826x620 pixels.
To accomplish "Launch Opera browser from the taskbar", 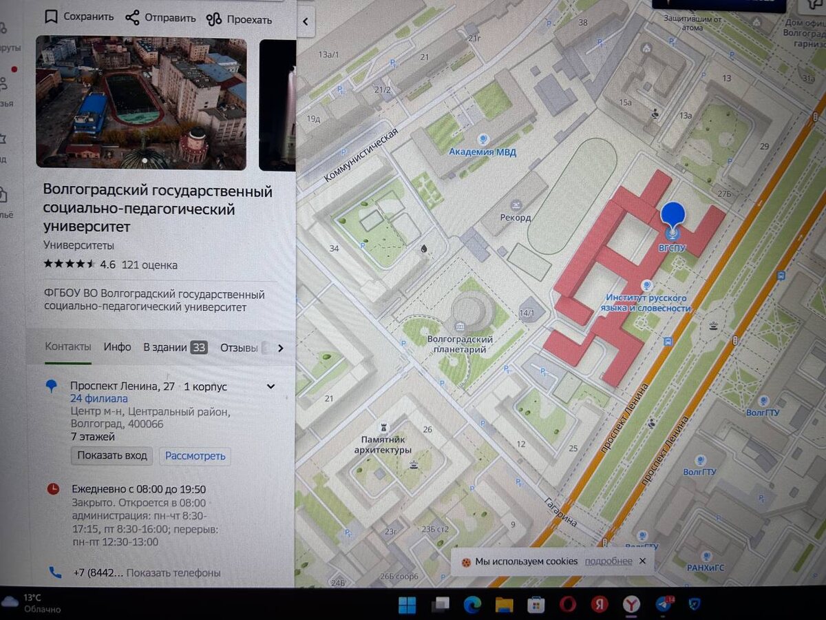I will click(x=567, y=605).
